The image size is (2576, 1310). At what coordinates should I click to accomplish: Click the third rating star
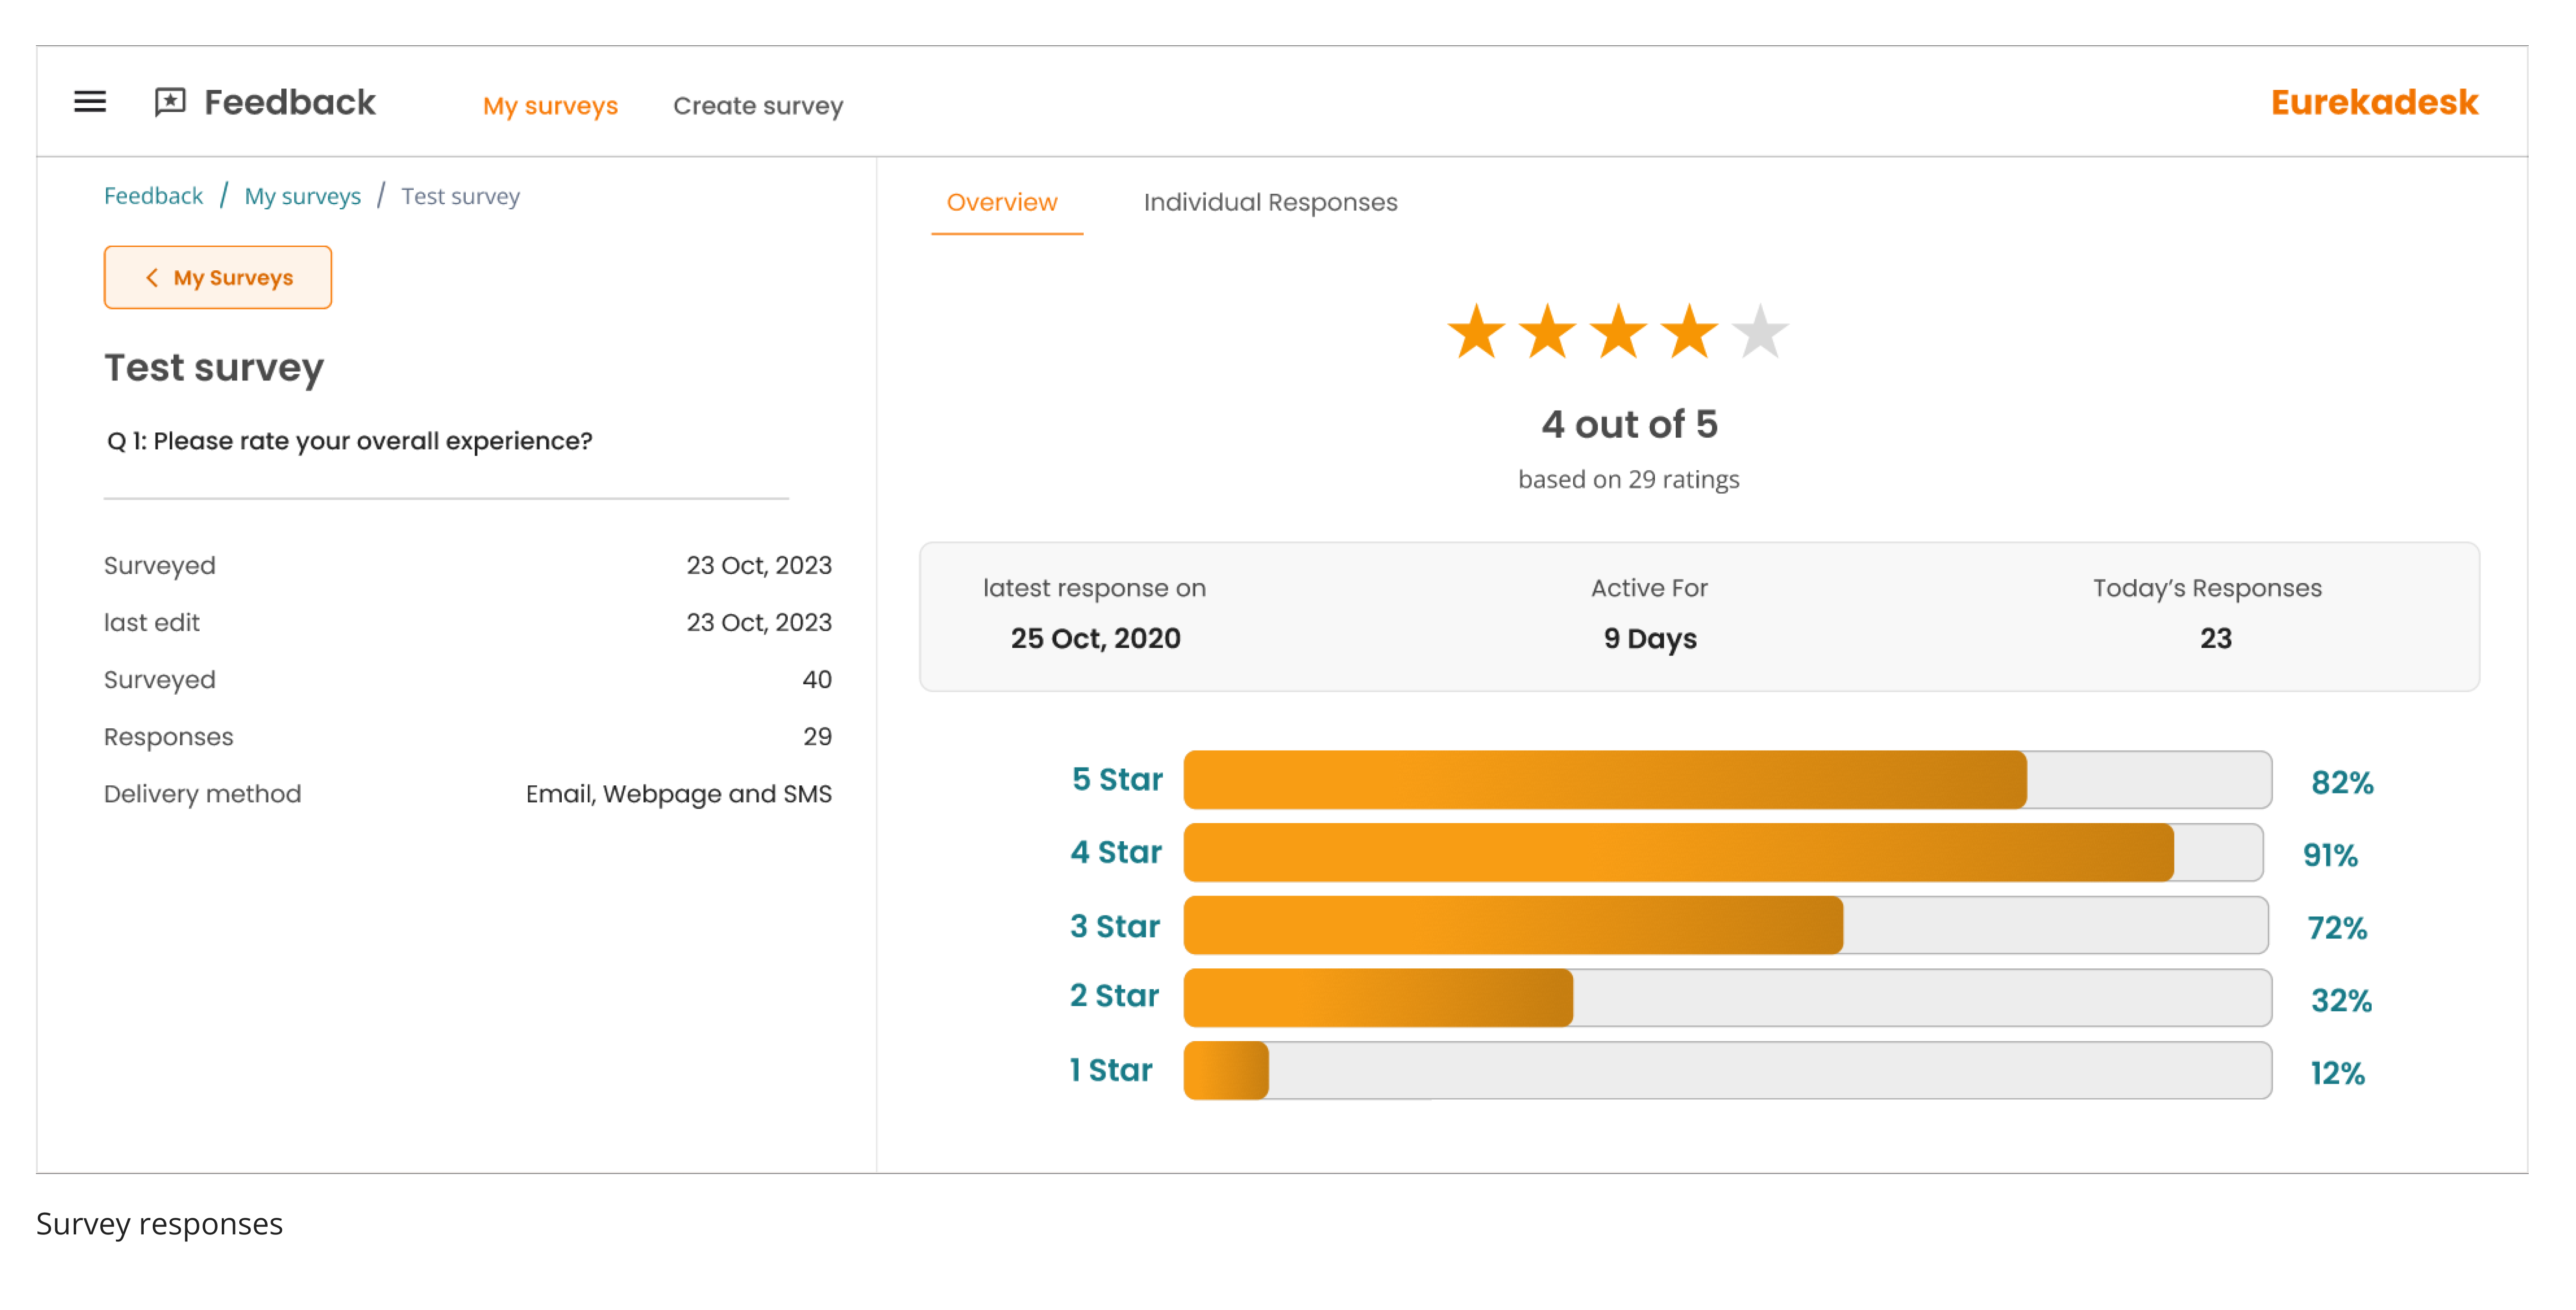(x=1618, y=332)
